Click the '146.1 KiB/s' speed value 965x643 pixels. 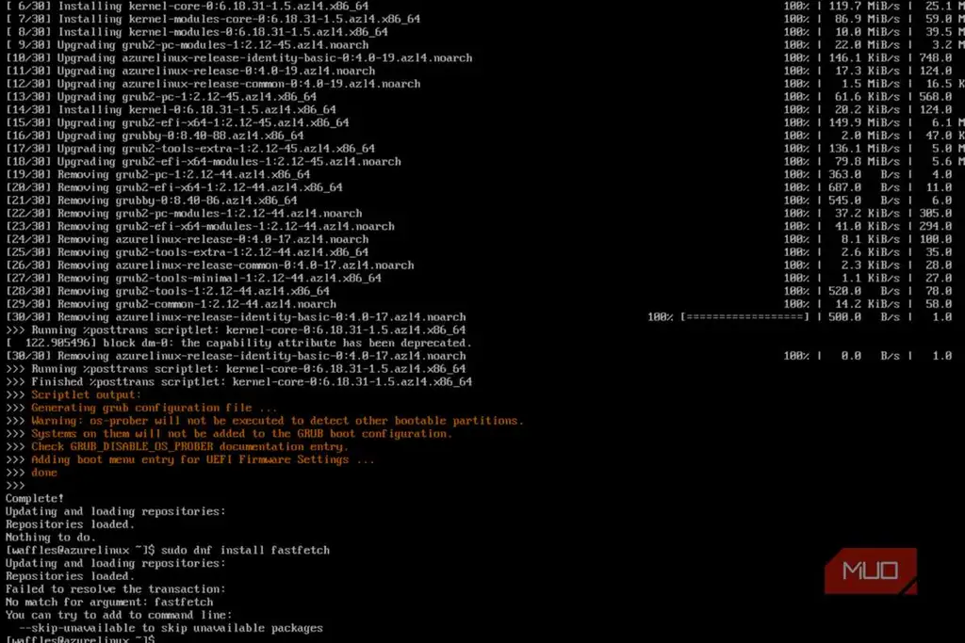[x=864, y=57]
